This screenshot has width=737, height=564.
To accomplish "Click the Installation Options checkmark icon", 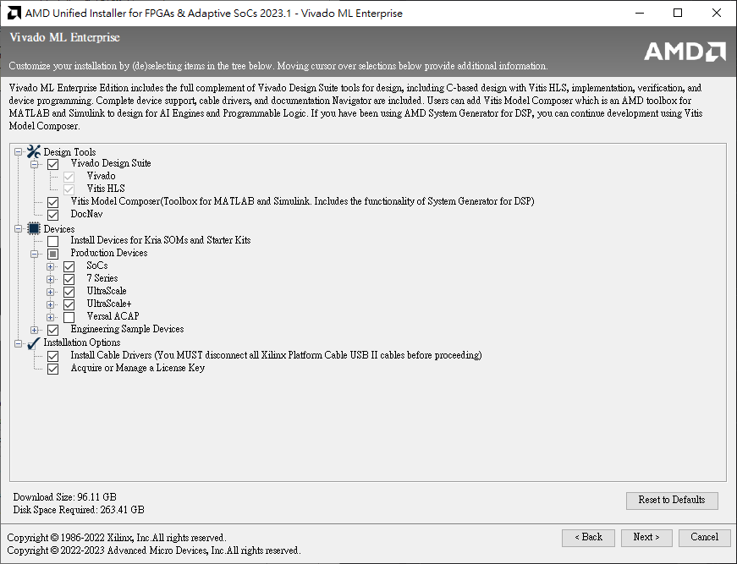I will click(x=33, y=342).
